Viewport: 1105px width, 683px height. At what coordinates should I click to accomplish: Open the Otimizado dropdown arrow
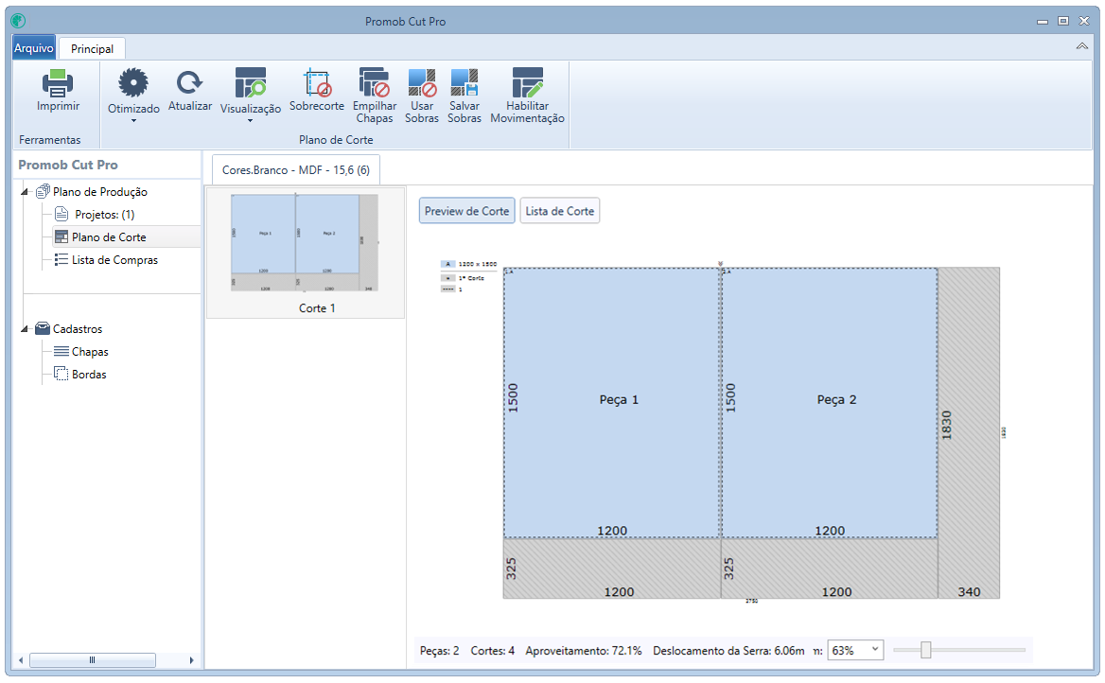point(133,120)
